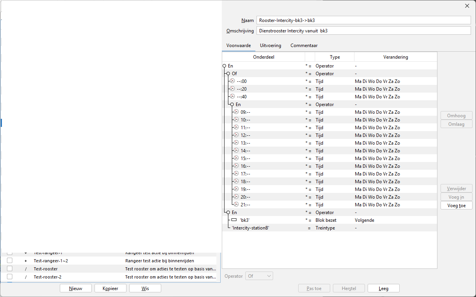The width and height of the screenshot is (476, 297).
Task: Click into the Omschrijving text field
Action: [363, 30]
